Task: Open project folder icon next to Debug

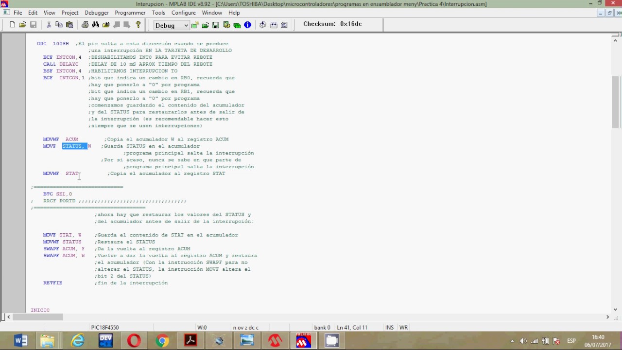Action: pos(205,25)
